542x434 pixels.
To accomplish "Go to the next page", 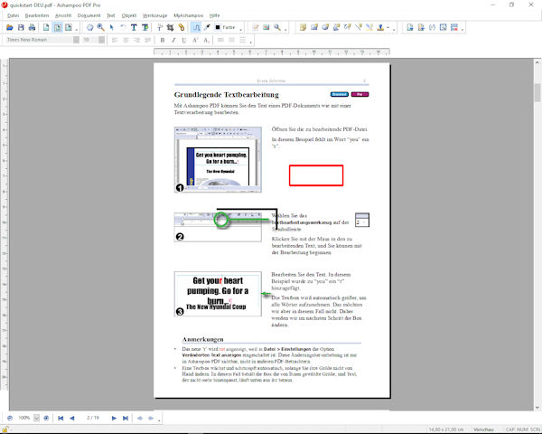I will tap(114, 418).
